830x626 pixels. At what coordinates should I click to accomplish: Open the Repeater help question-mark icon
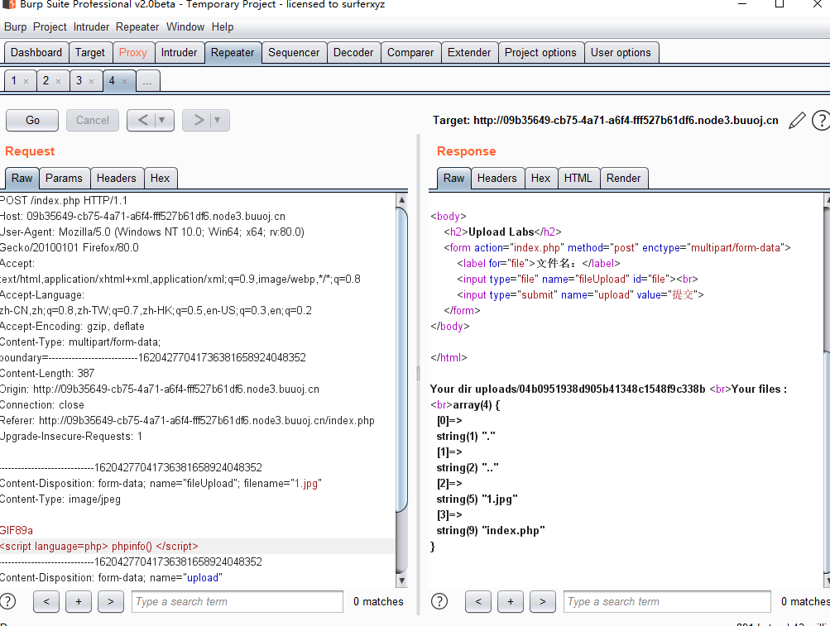pos(821,121)
